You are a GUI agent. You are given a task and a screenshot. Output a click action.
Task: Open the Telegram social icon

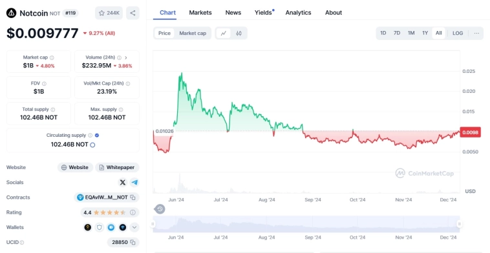pyautogui.click(x=134, y=183)
